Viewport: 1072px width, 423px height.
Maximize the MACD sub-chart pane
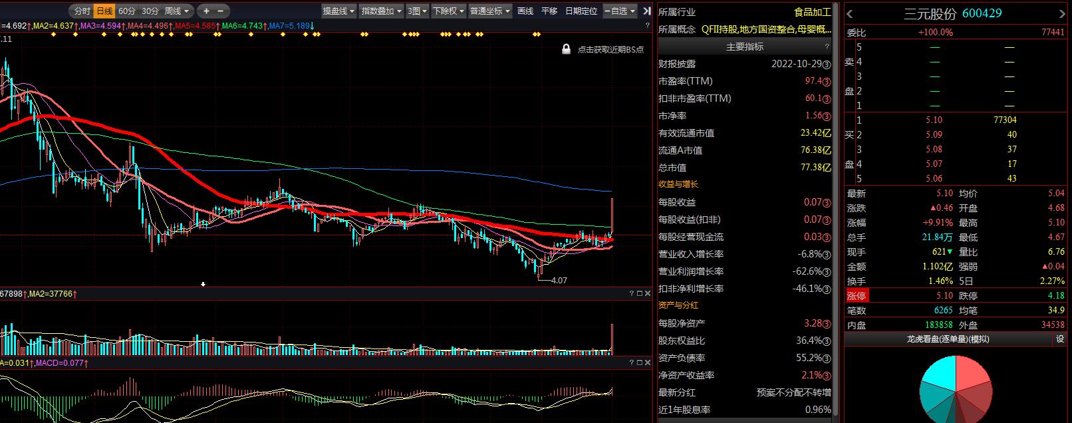640,362
